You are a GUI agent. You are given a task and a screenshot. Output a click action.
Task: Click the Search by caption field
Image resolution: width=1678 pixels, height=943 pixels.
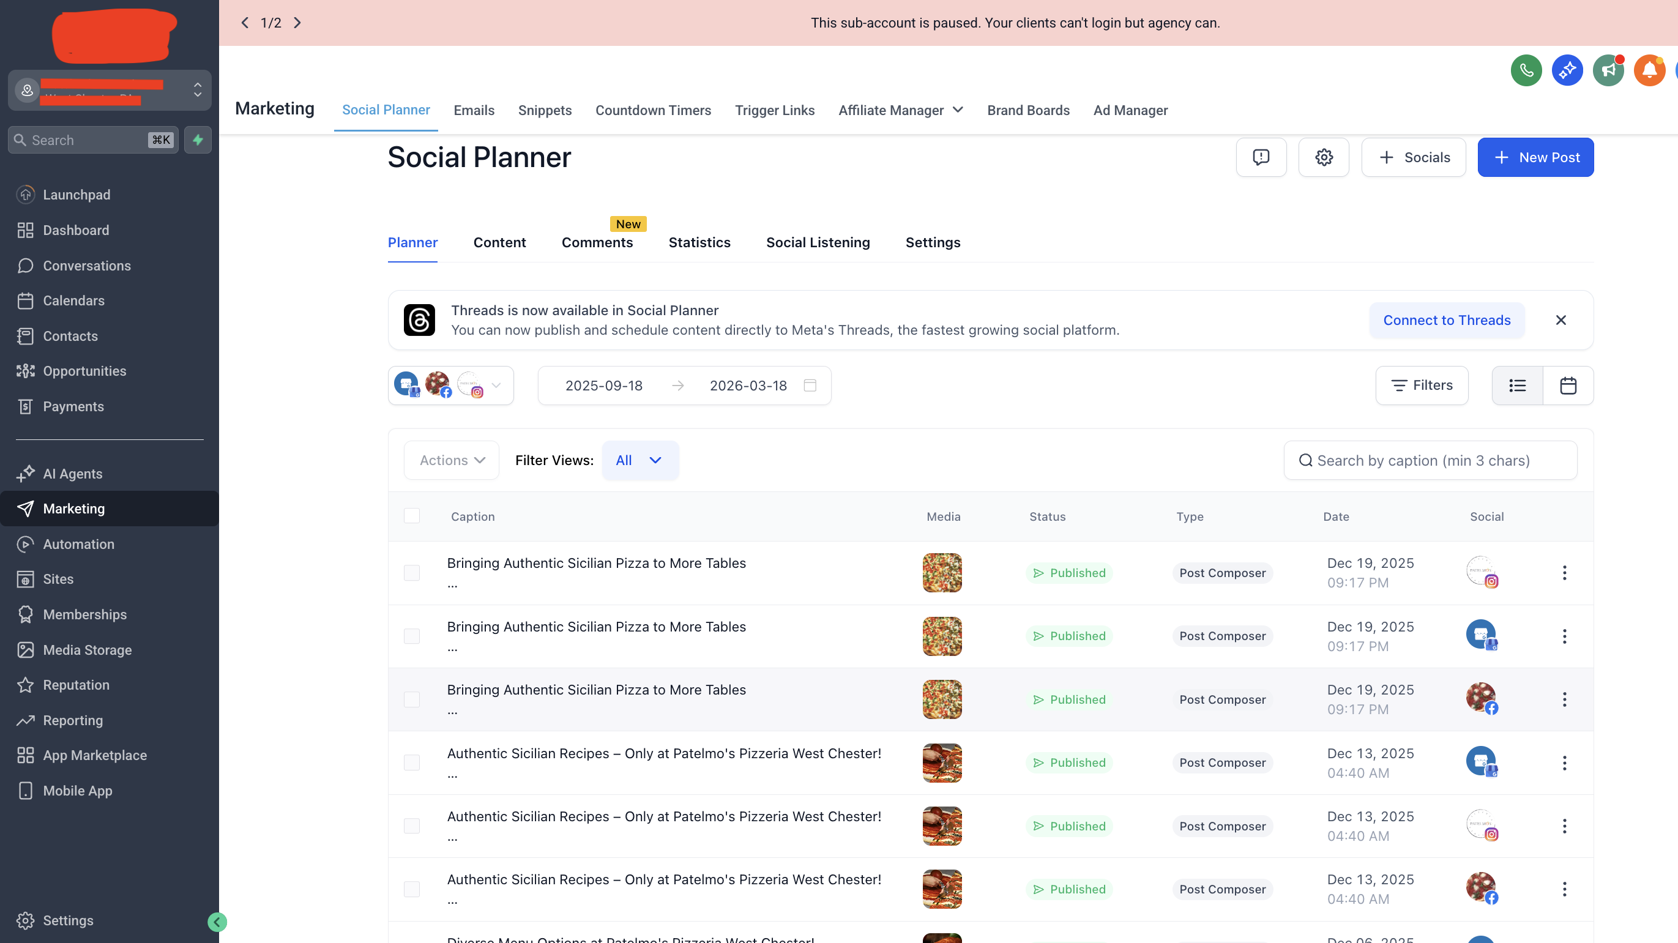coord(1430,460)
